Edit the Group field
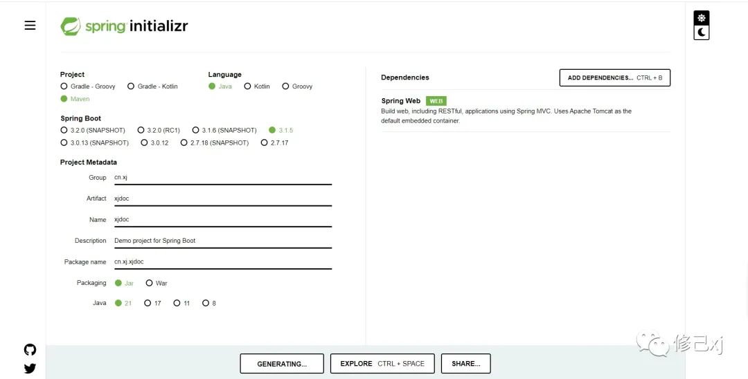Viewport: 748px width, 379px height. pyautogui.click(x=223, y=178)
